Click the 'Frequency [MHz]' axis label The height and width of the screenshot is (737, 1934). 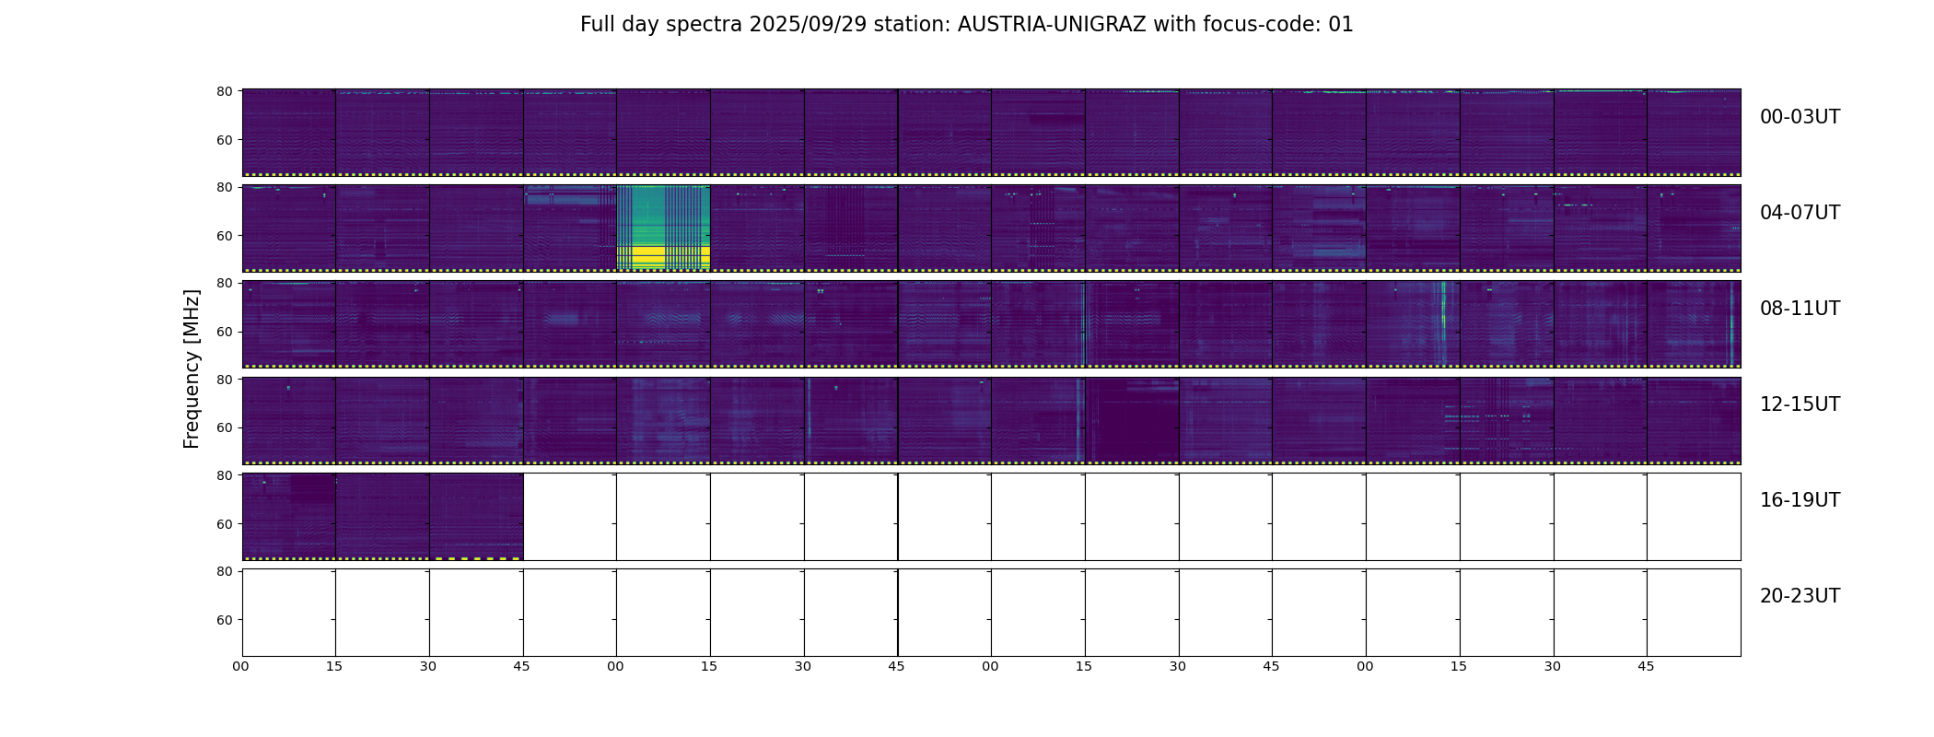(192, 368)
